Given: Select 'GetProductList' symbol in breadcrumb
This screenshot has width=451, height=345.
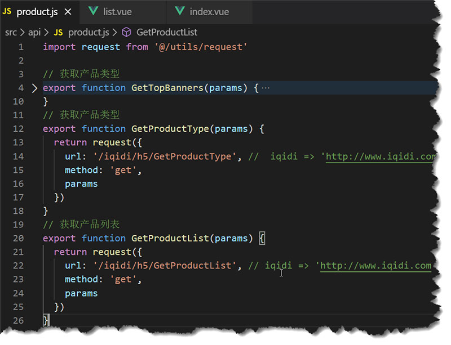Looking at the screenshot, I should pos(167,32).
